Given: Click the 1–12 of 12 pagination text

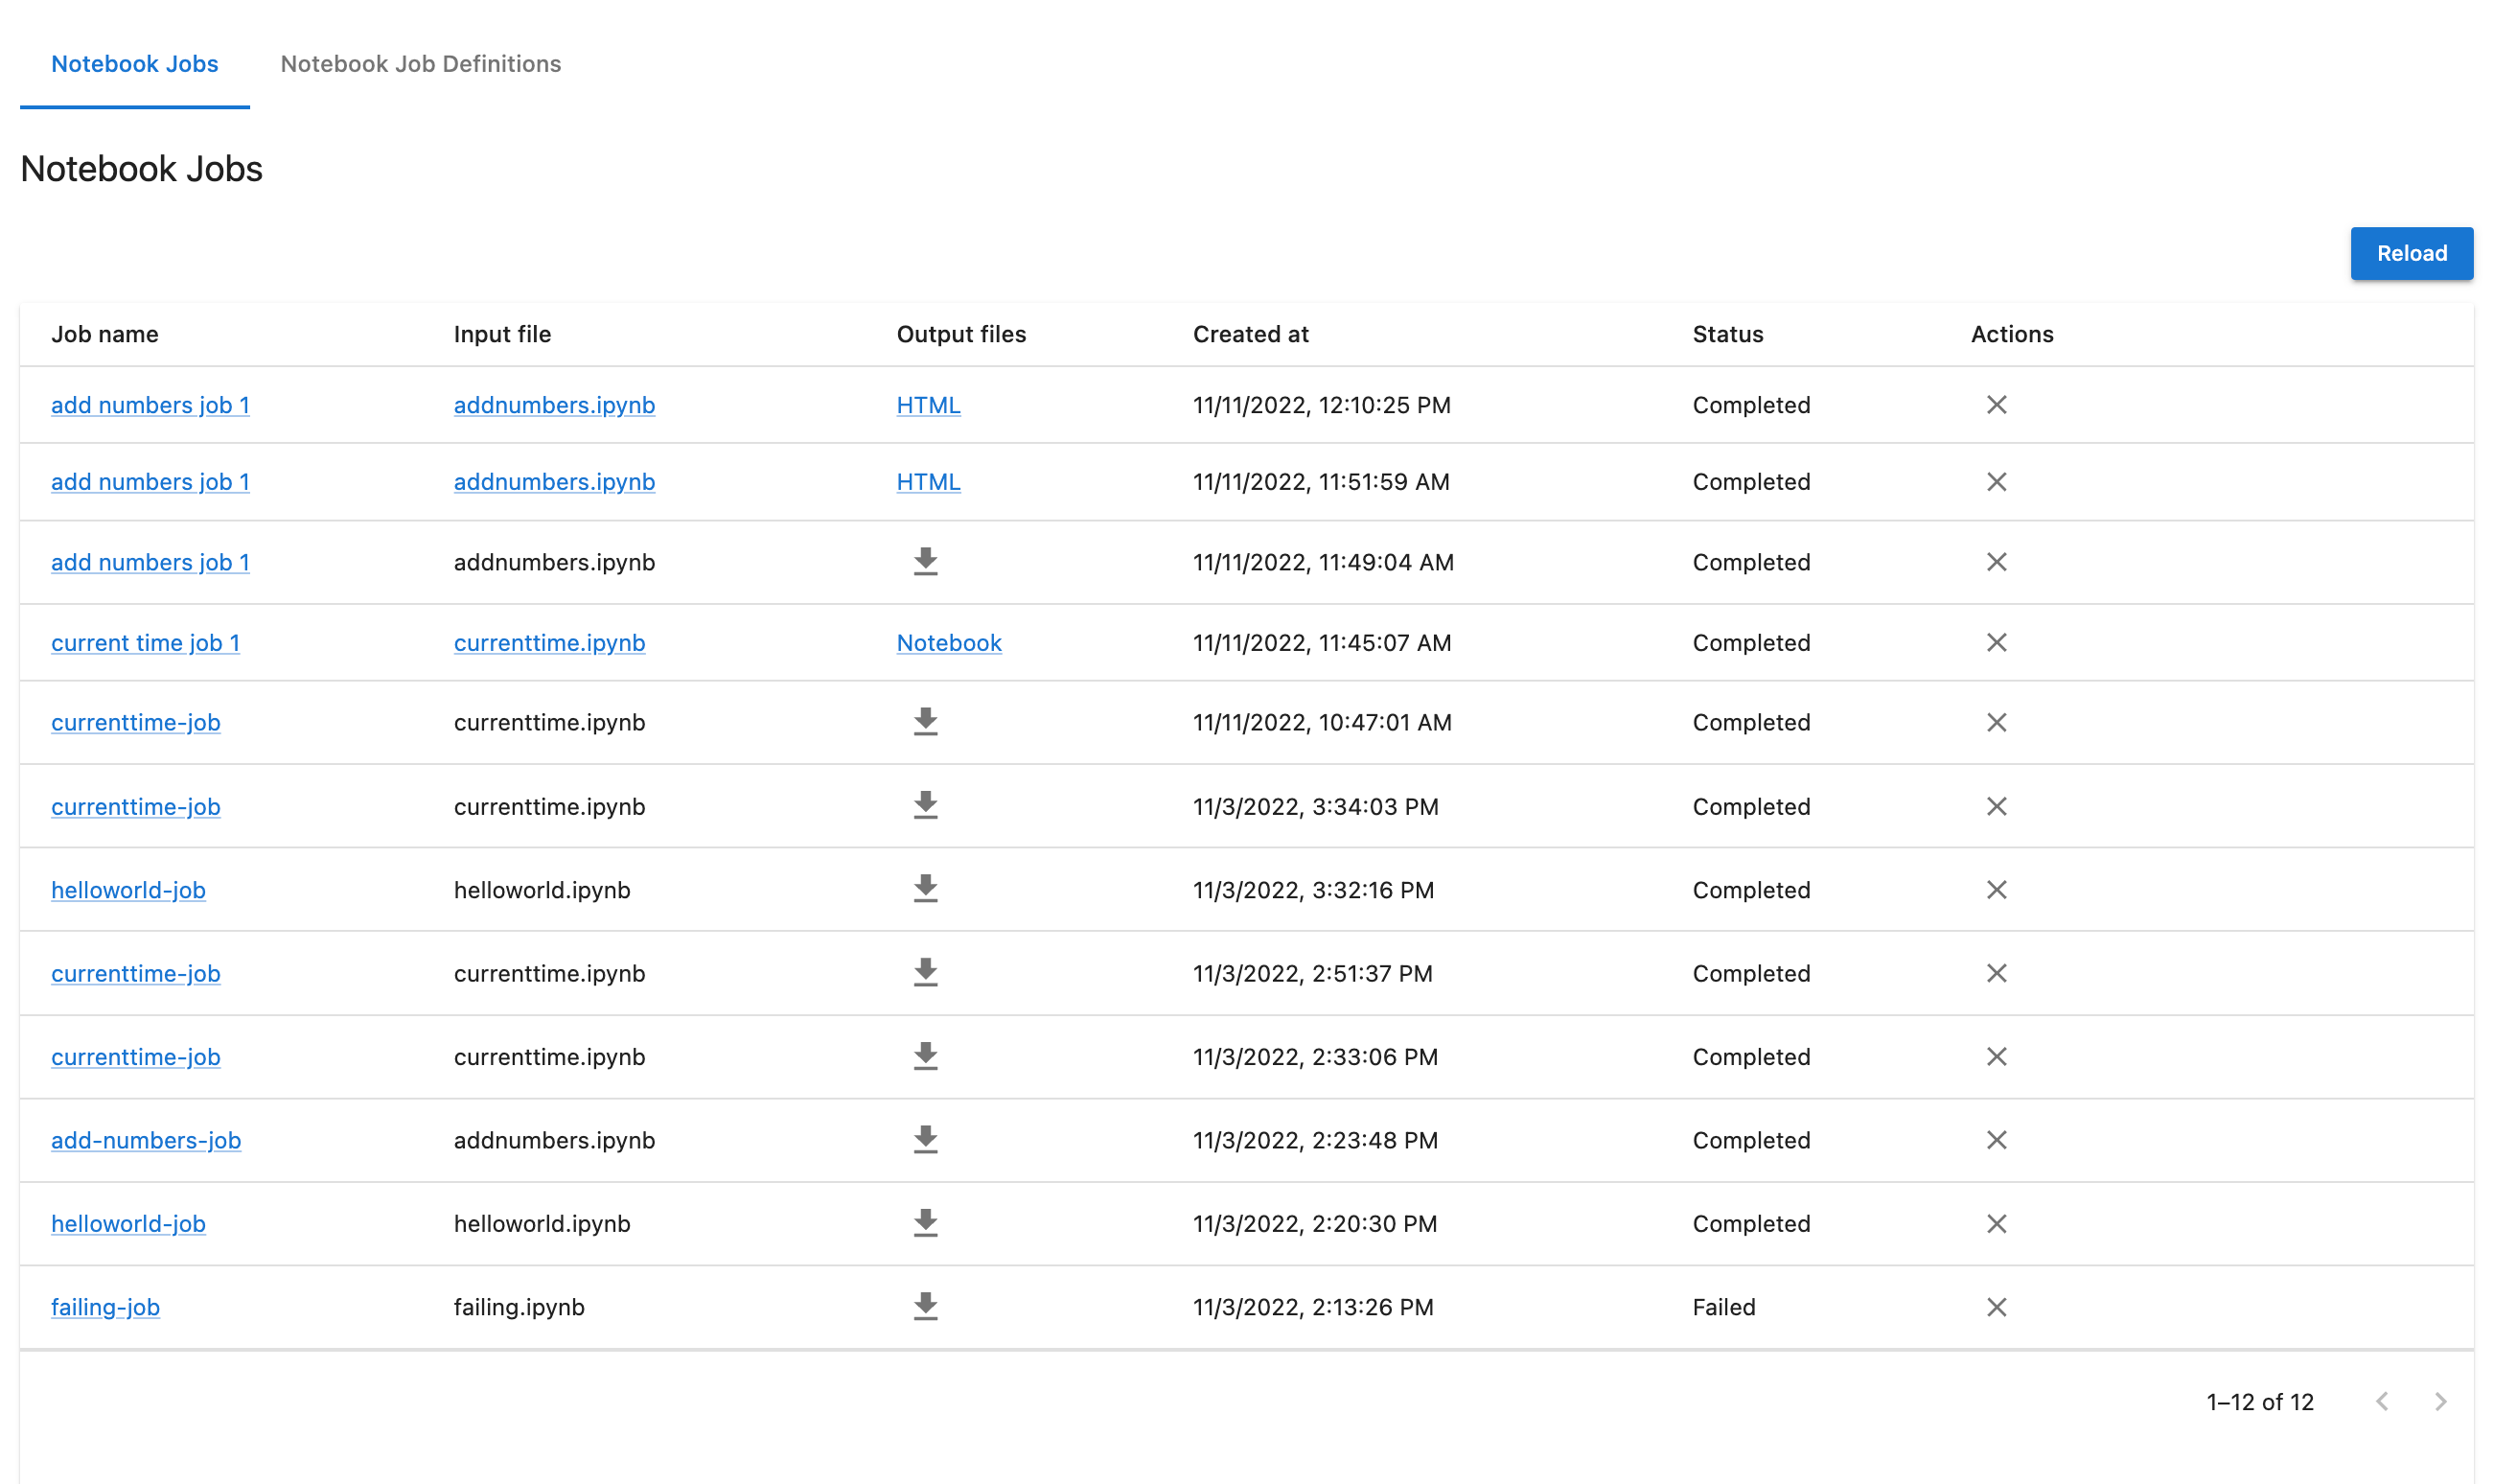Looking at the screenshot, I should click(x=2259, y=1402).
